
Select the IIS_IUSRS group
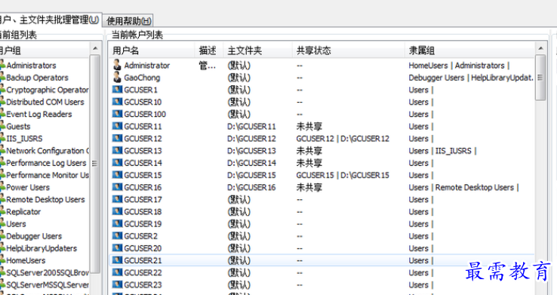click(24, 139)
